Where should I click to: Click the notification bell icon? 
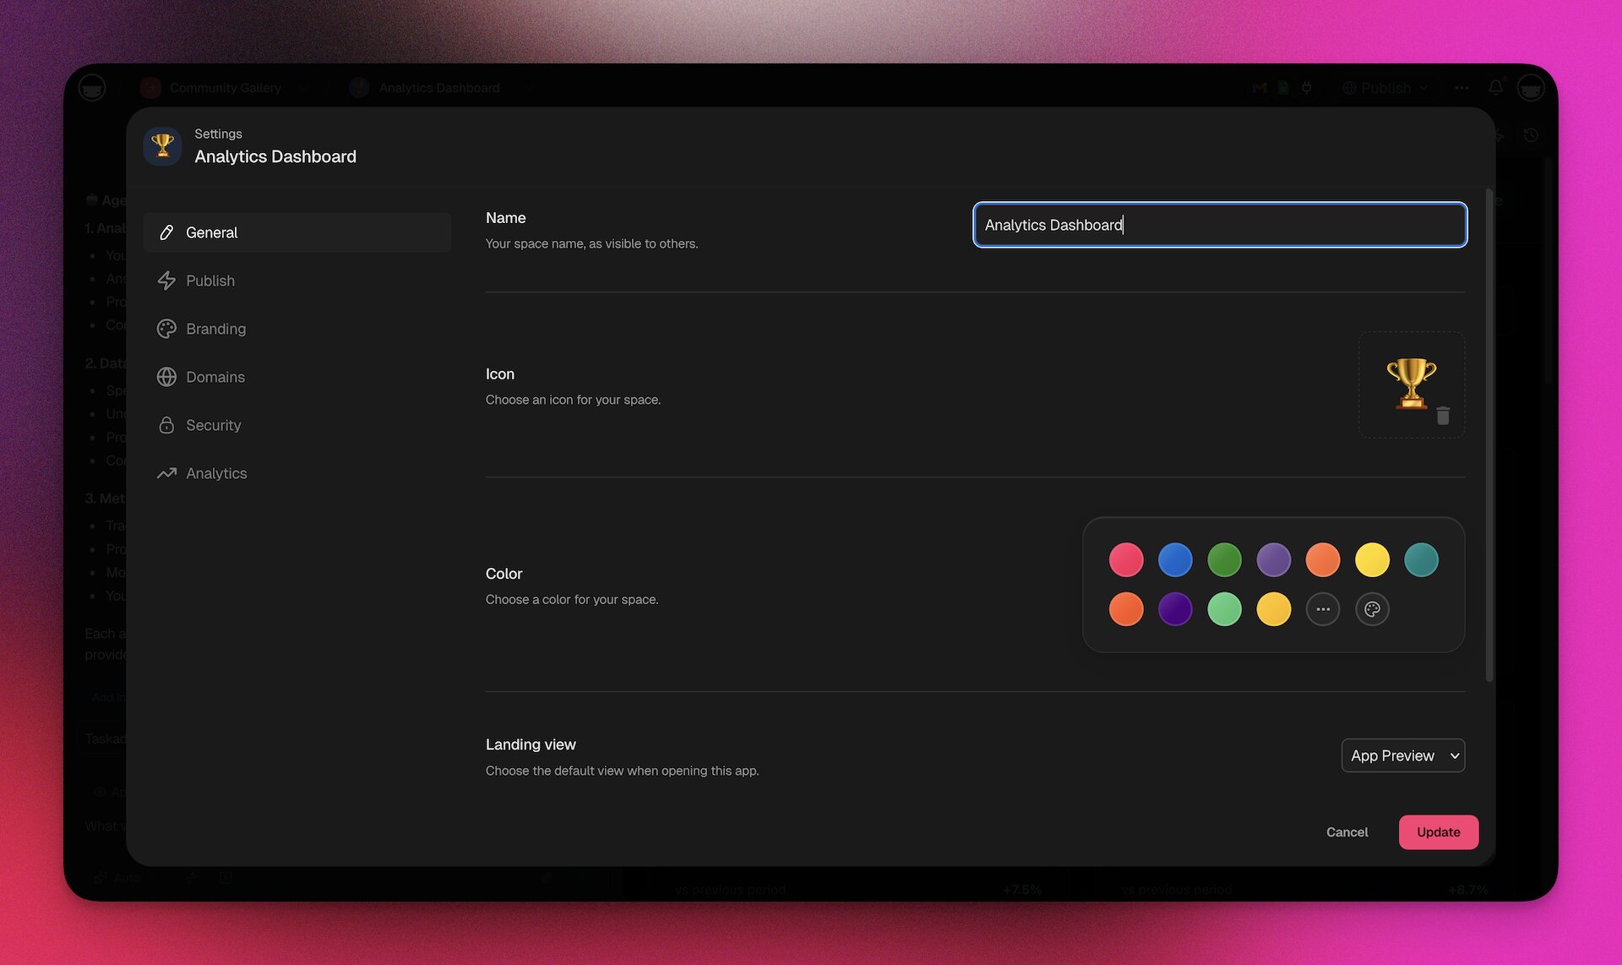[x=1496, y=88]
